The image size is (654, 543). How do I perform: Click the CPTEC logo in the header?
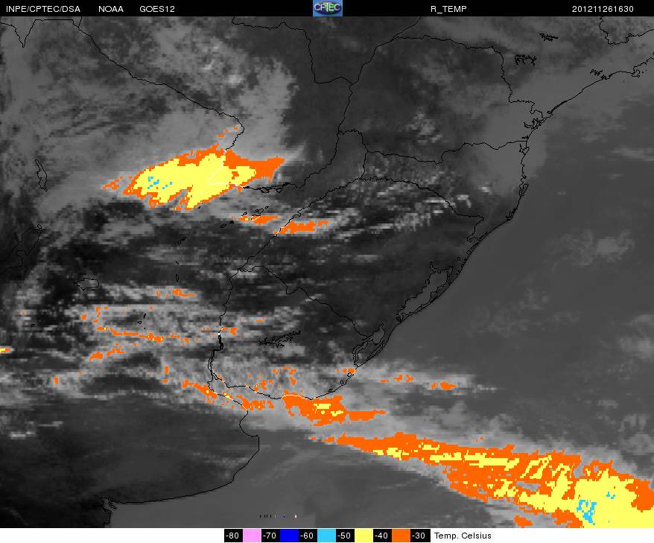click(x=328, y=8)
